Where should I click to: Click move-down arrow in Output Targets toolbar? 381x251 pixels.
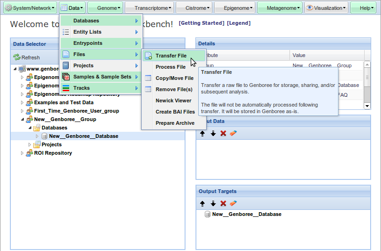click(213, 203)
